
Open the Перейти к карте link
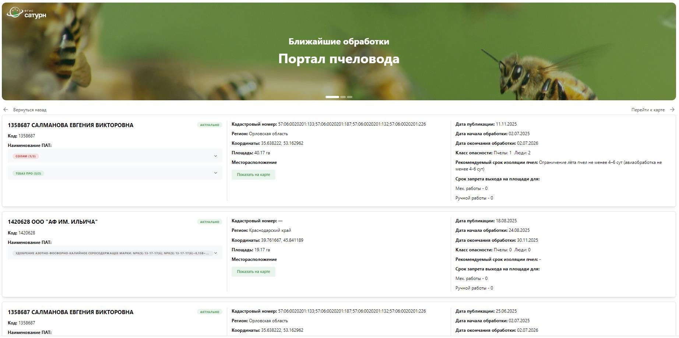648,110
